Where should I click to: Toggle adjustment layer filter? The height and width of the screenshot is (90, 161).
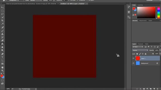tap(149, 47)
